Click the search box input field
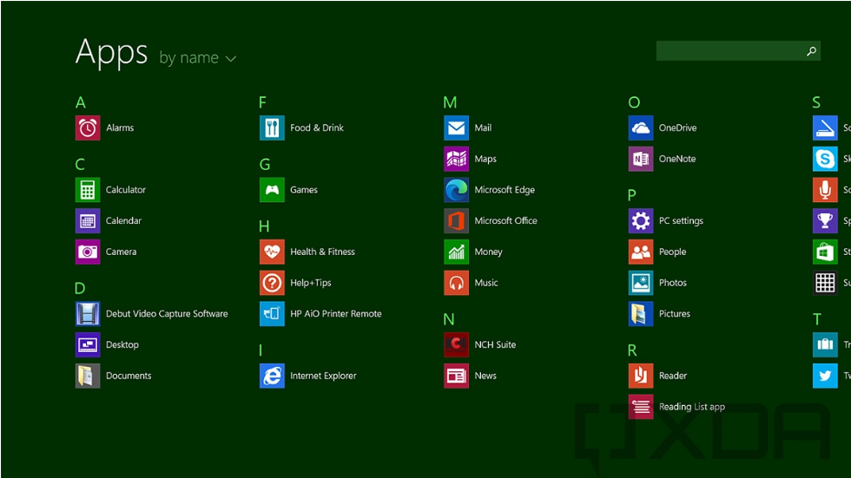The image size is (851, 478). [729, 51]
